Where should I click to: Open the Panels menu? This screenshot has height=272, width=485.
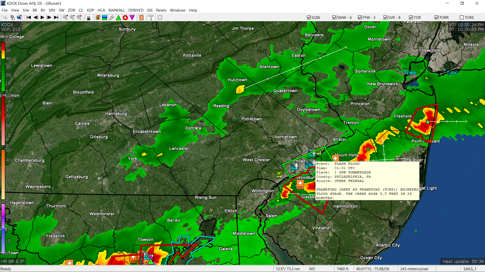click(161, 10)
